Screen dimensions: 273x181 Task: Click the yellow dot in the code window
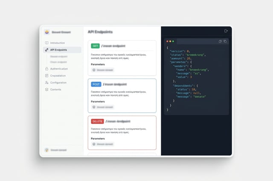170,41
